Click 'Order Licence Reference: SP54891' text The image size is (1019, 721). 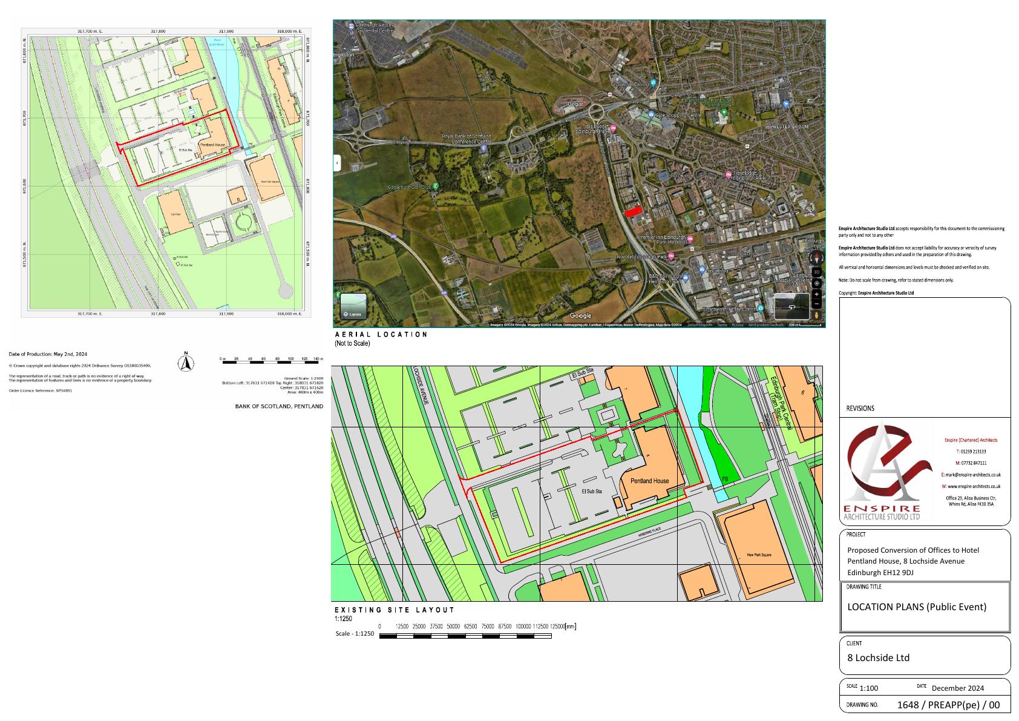click(x=40, y=390)
